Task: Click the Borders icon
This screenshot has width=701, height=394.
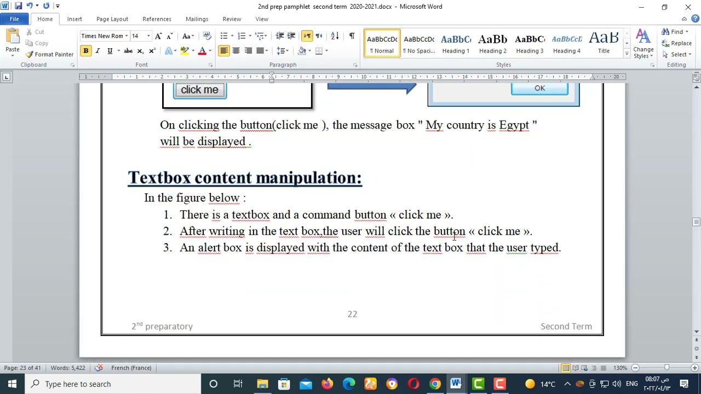Action: click(x=319, y=51)
